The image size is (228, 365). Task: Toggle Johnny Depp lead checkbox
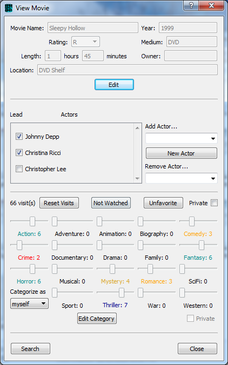(x=19, y=137)
